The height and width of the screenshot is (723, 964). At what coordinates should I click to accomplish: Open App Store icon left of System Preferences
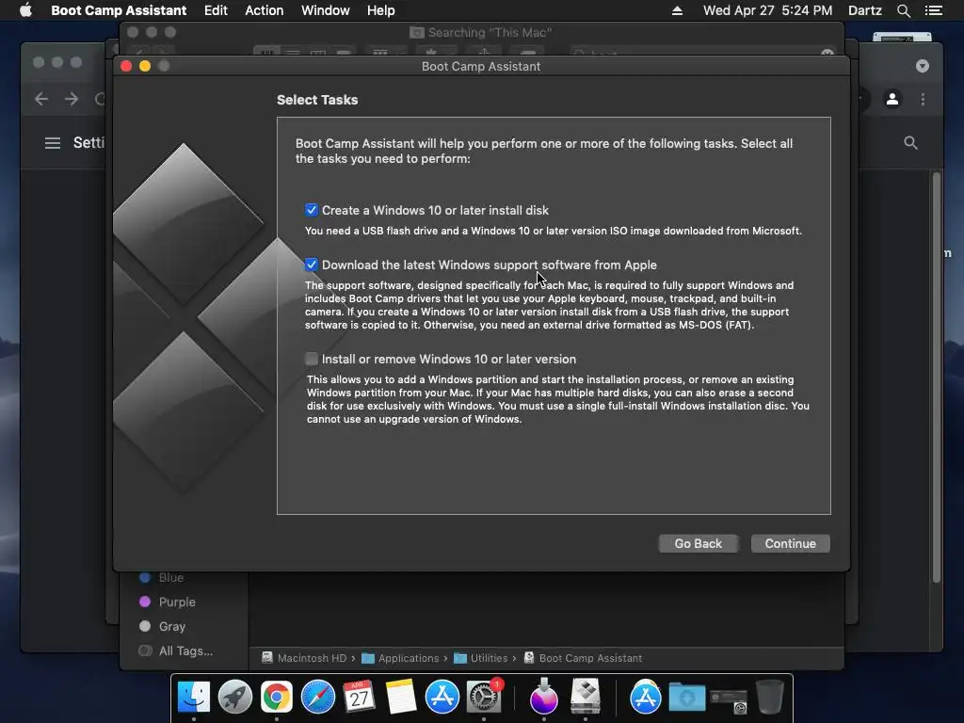click(442, 698)
